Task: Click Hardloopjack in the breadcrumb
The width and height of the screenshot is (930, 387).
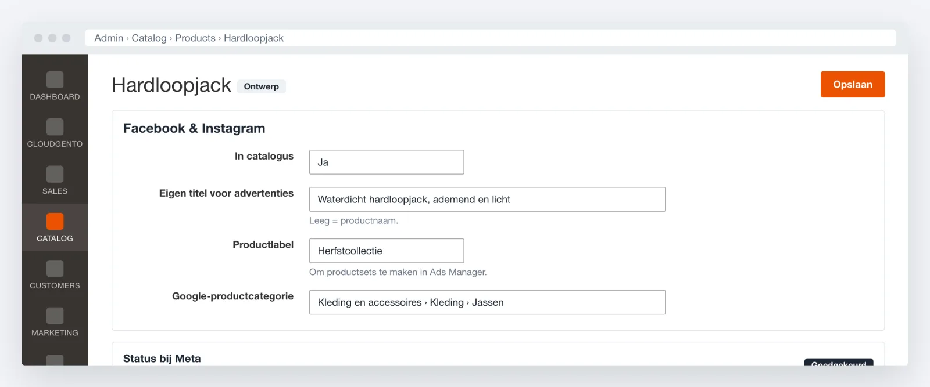Action: 253,38
